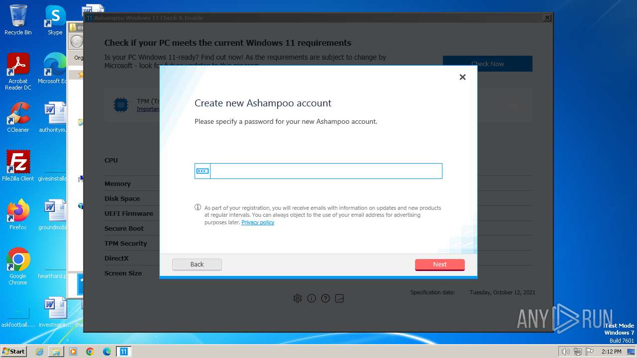
Task: Click the Next button
Action: pos(440,265)
